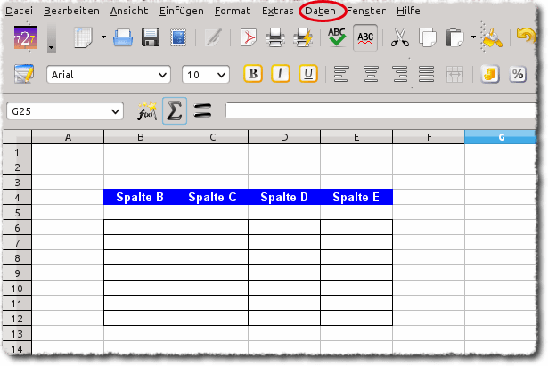
Task: Open the Format menu
Action: (233, 11)
